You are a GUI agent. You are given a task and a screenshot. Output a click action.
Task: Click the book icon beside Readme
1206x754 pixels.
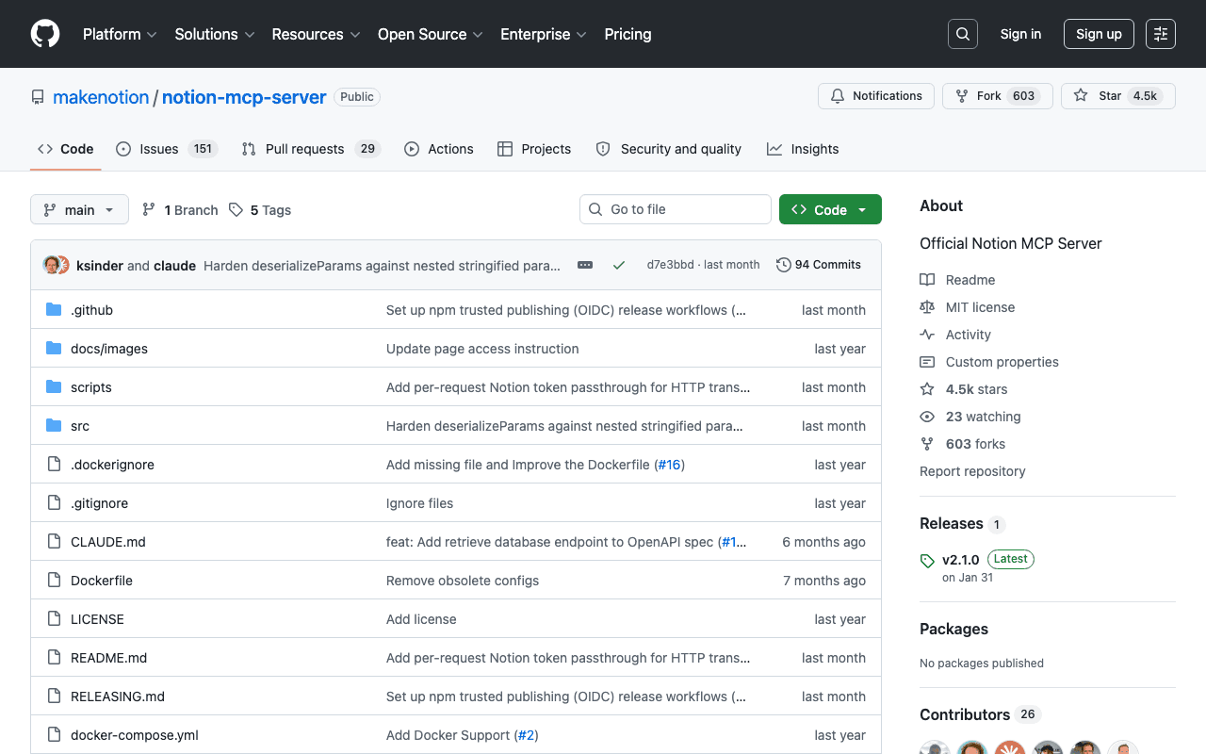927,280
